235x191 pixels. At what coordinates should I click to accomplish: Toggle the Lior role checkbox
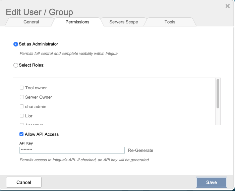(22, 116)
